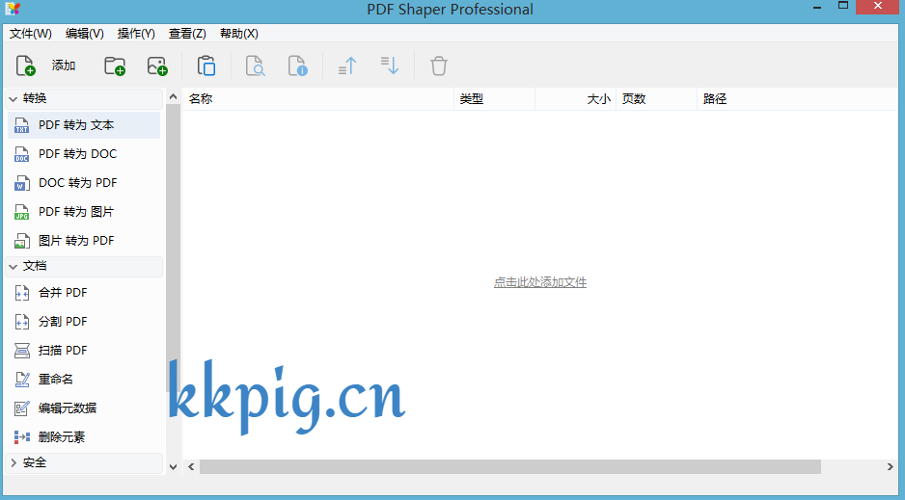Viewport: 905px width, 500px height.
Task: Click the 添加 label button
Action: pos(64,66)
